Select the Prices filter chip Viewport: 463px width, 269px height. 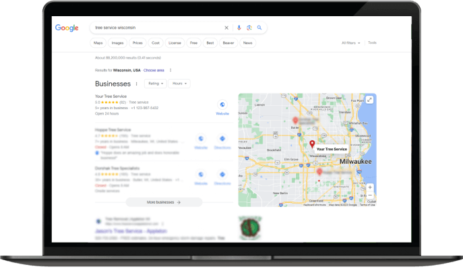(137, 43)
